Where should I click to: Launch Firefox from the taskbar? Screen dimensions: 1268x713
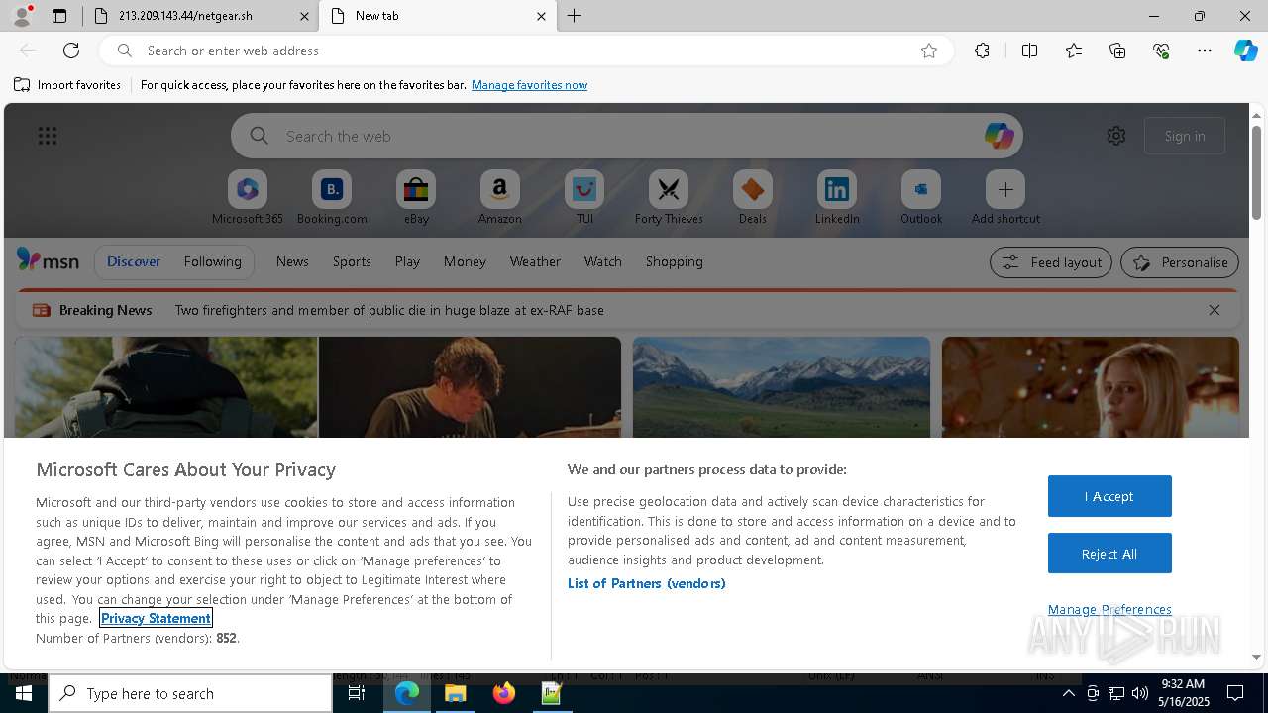(x=504, y=693)
